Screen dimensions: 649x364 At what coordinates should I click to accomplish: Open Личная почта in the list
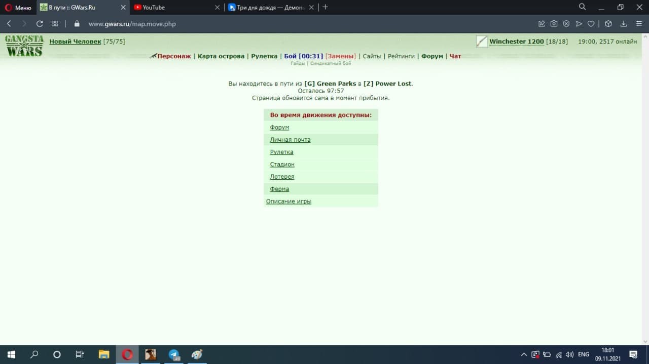tap(290, 140)
